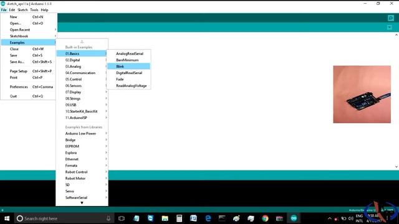Choose Close in File menu
Viewport: 399px width, 224px height.
coord(29,49)
